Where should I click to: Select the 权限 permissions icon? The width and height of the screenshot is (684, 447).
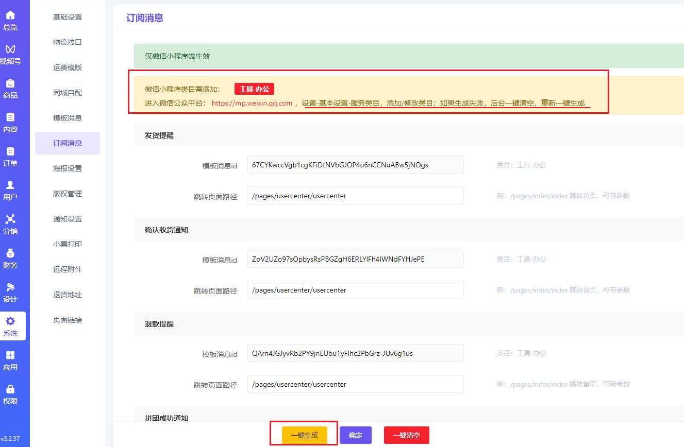[x=11, y=394]
